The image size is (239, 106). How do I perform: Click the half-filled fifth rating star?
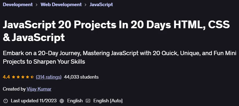[x=32, y=77]
